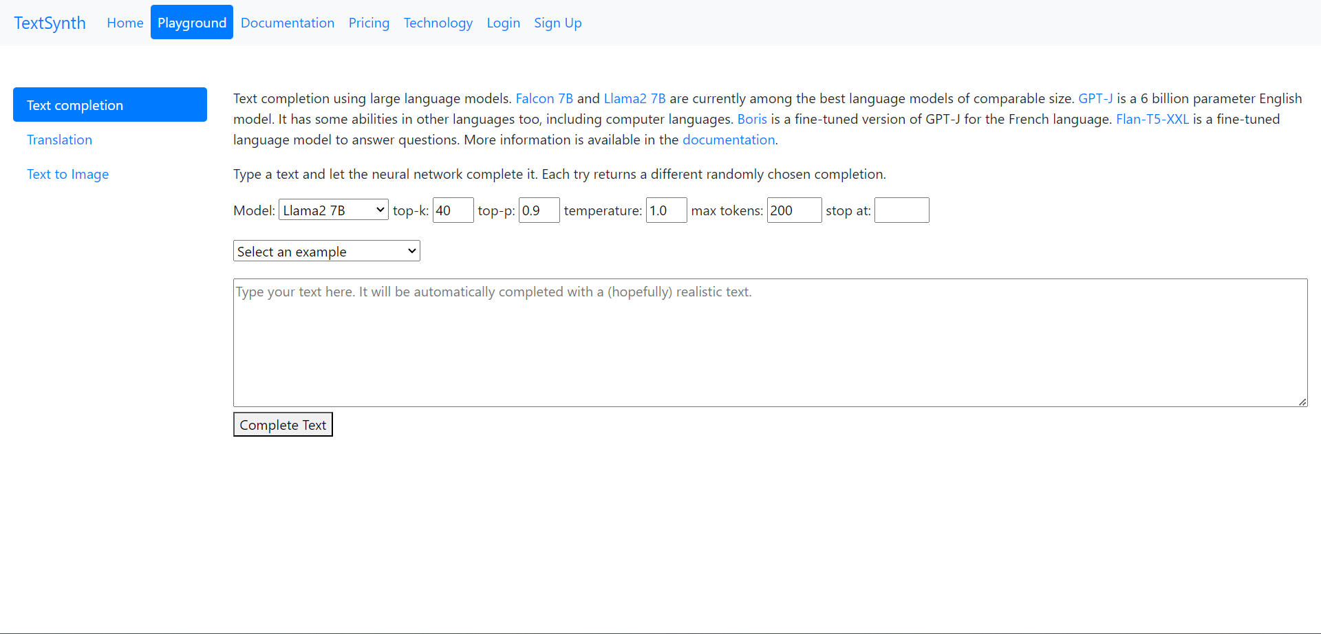
Task: Click inside the main text completion textarea
Action: coord(769,342)
